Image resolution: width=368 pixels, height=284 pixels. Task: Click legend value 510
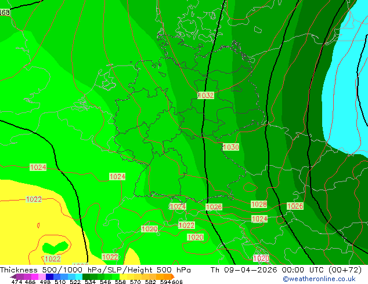pos(60,282)
